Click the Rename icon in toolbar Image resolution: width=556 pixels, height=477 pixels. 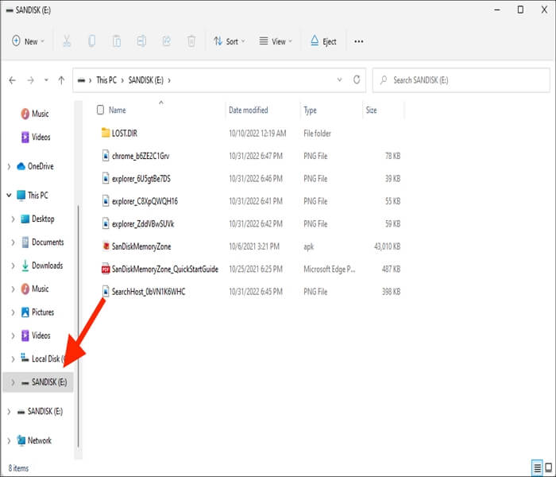(x=141, y=41)
